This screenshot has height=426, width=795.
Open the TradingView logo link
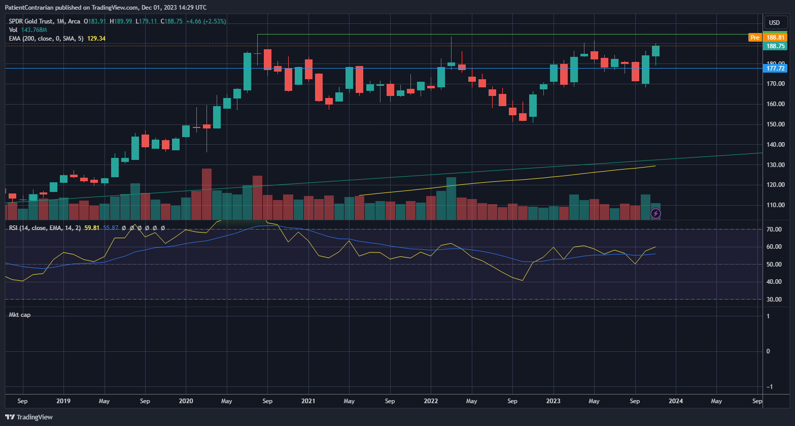point(29,417)
